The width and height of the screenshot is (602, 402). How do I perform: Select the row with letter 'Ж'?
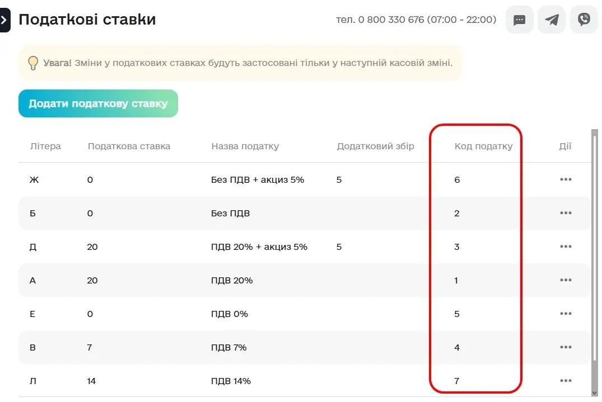point(224,179)
